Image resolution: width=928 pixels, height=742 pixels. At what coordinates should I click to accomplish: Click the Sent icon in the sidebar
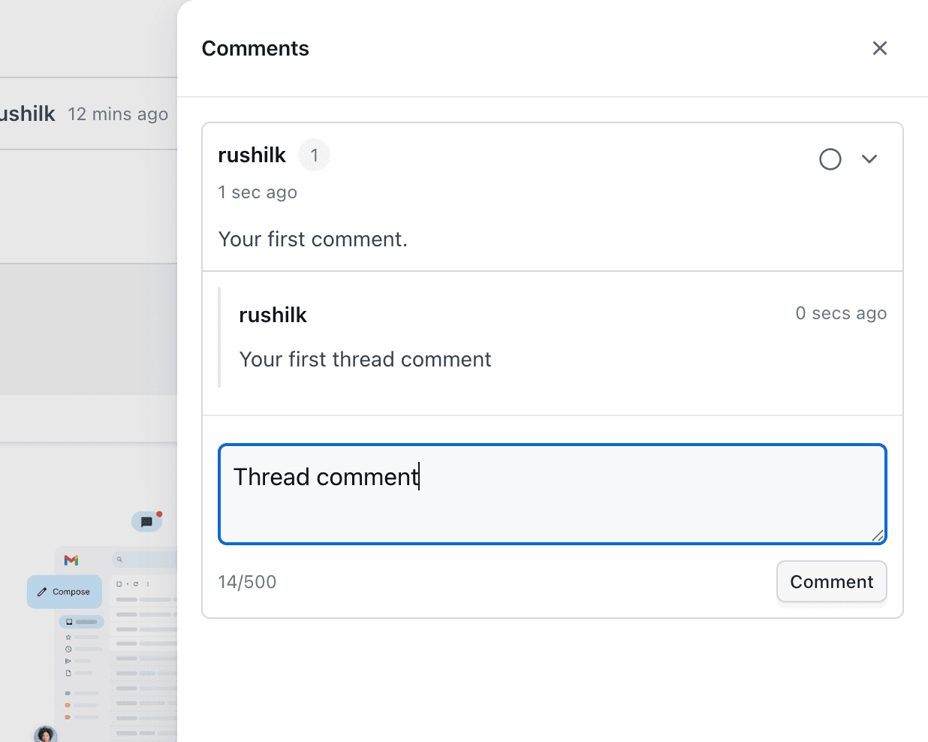click(x=68, y=661)
